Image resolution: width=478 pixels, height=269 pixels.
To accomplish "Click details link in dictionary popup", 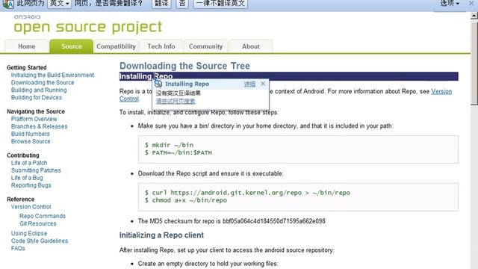I will 249,84.
